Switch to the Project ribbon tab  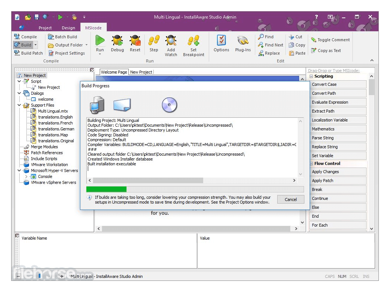45,28
